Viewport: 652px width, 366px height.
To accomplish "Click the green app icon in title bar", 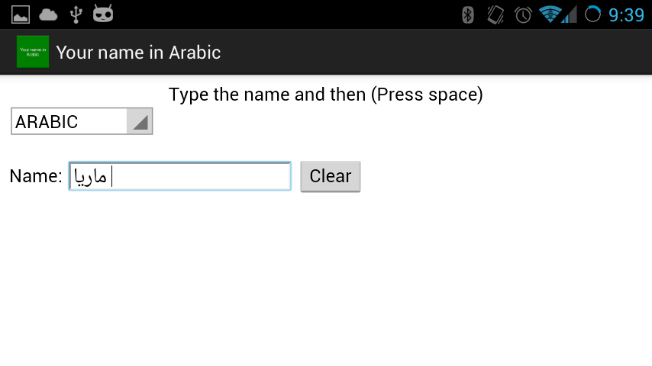I will coord(33,52).
